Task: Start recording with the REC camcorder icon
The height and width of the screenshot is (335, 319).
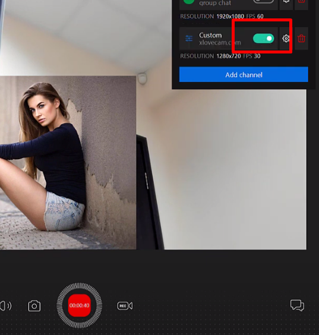Action: click(125, 306)
